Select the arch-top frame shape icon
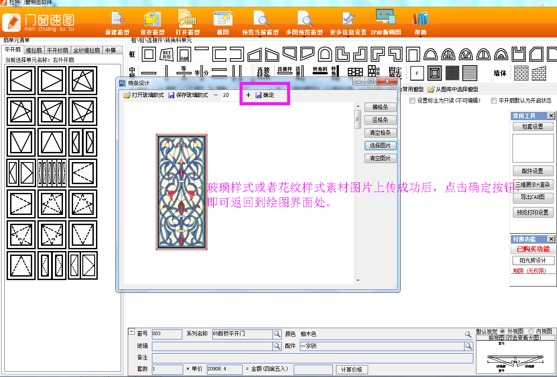This screenshot has height=377, width=557. (325, 54)
